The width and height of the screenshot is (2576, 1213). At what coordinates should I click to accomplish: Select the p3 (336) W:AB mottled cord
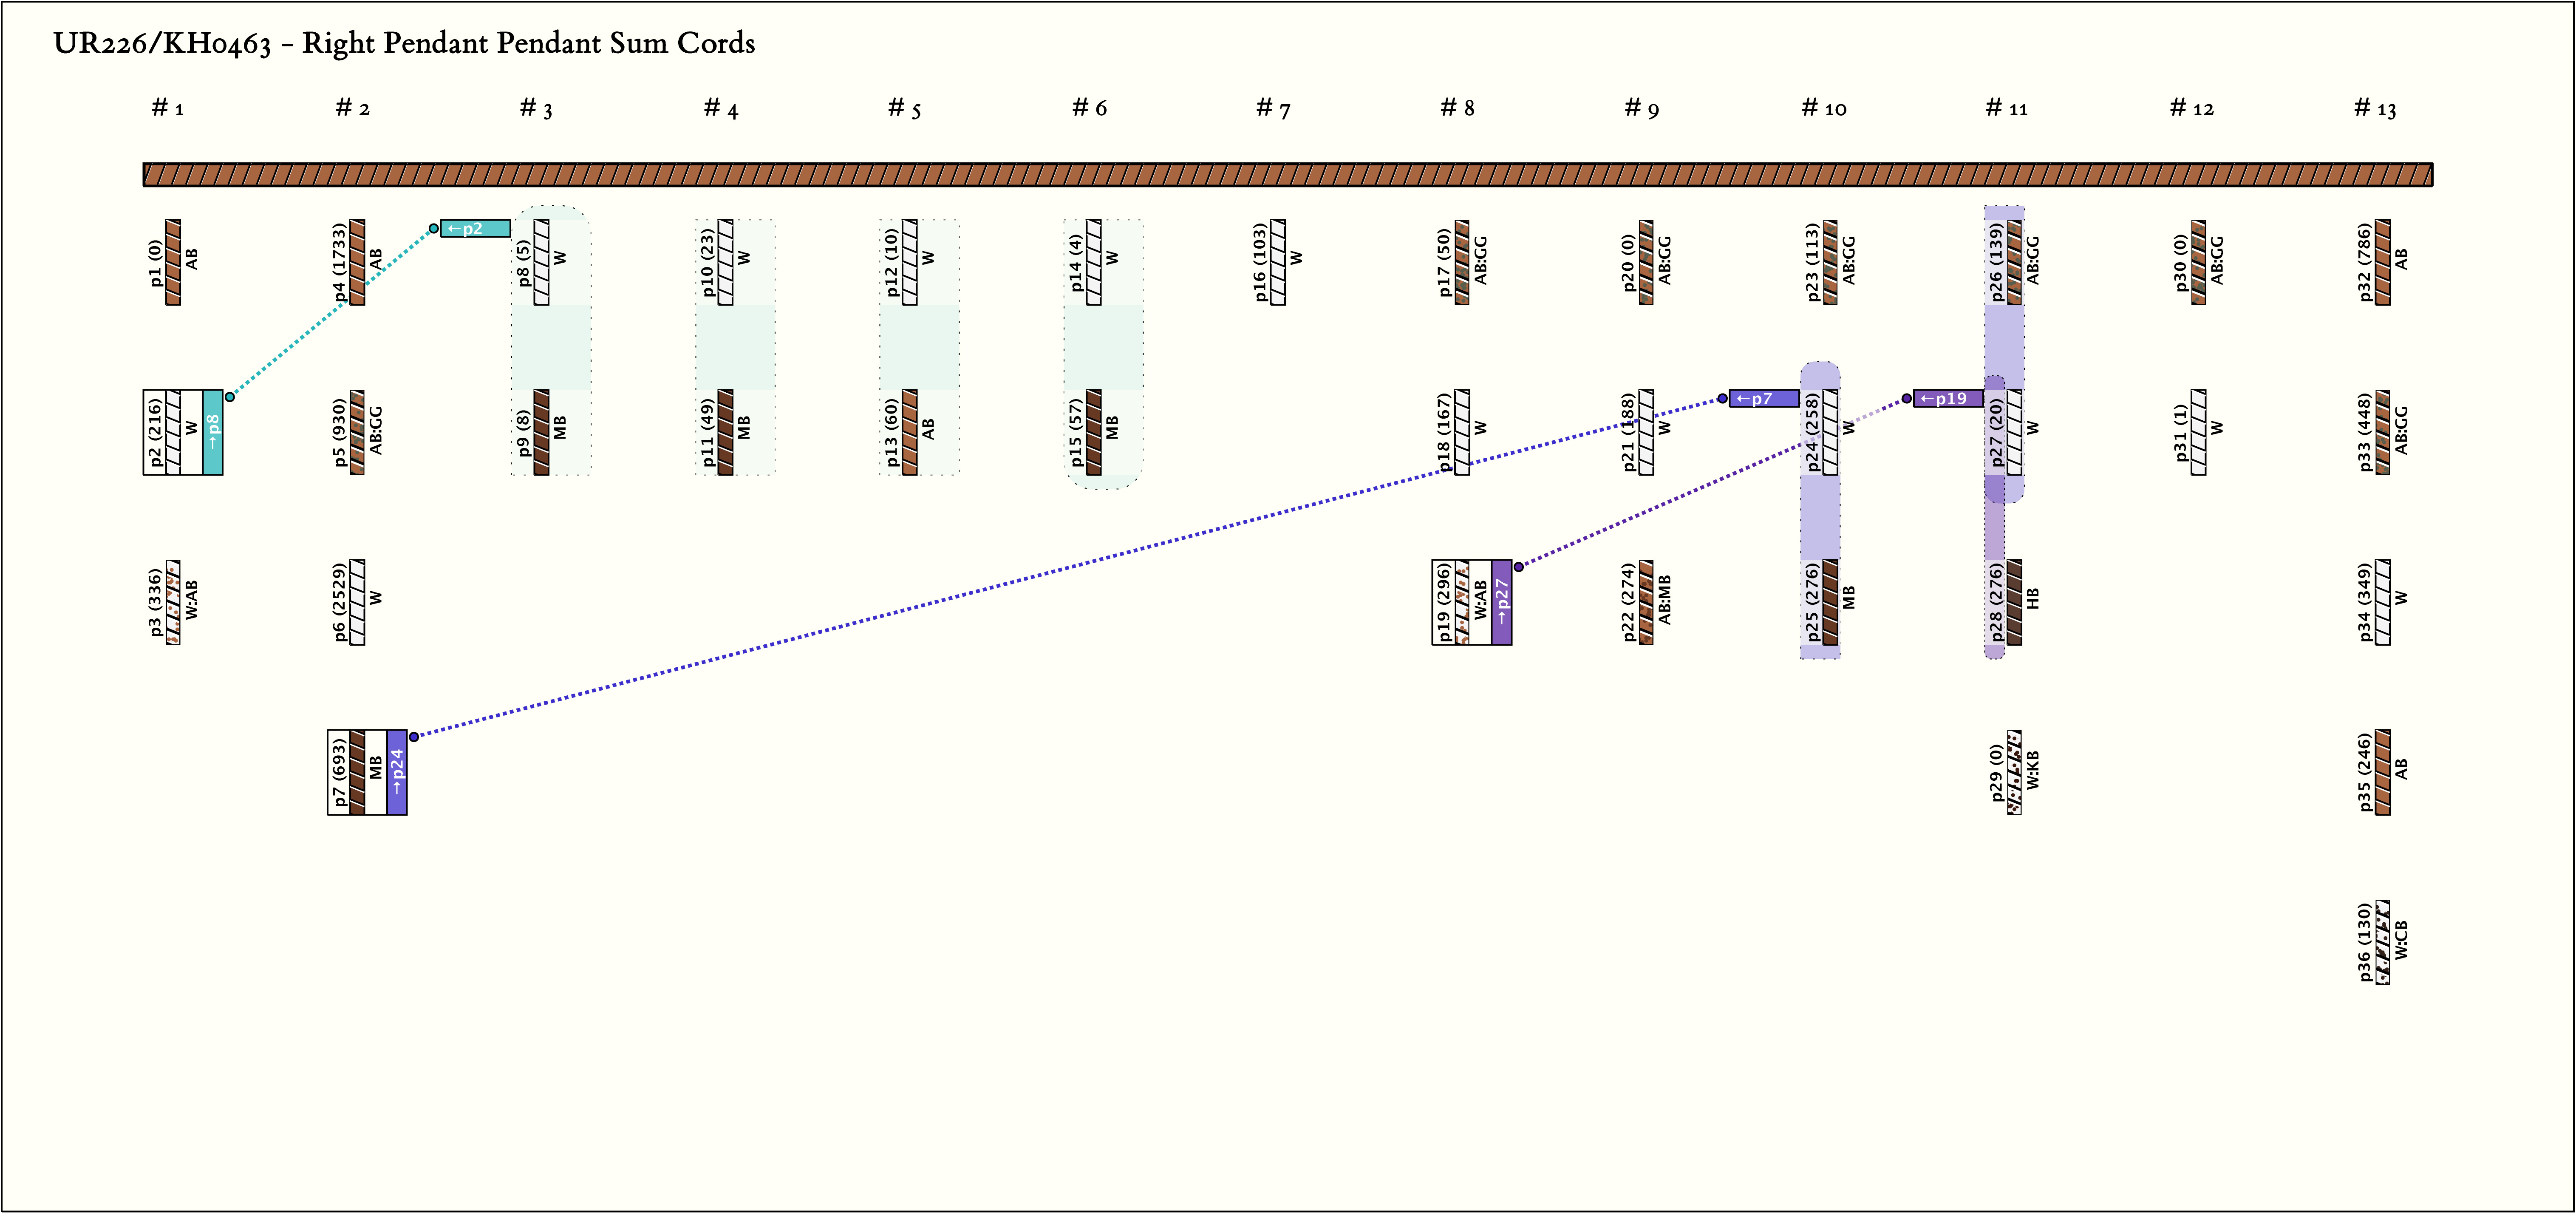(x=174, y=602)
